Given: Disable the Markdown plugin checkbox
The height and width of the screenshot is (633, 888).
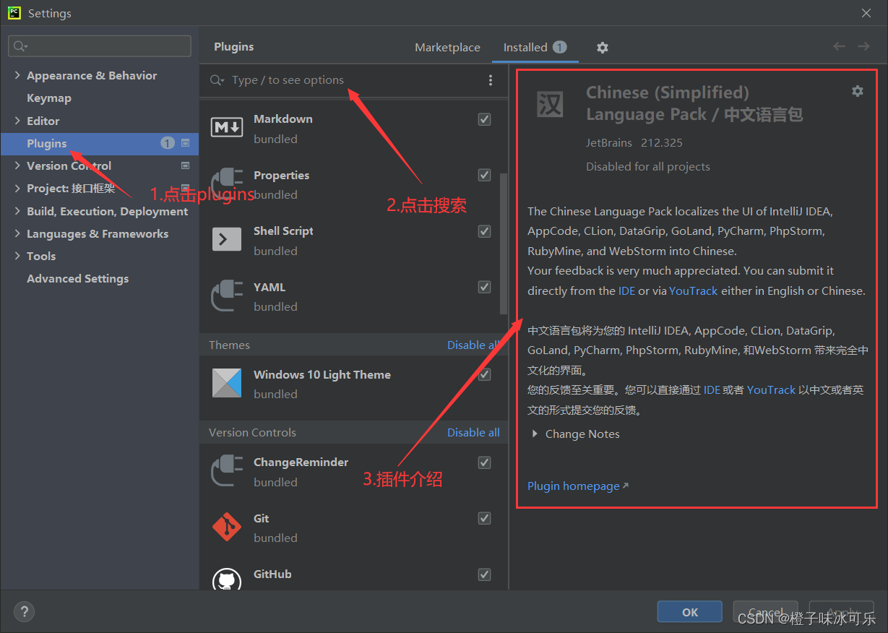Looking at the screenshot, I should [x=485, y=119].
